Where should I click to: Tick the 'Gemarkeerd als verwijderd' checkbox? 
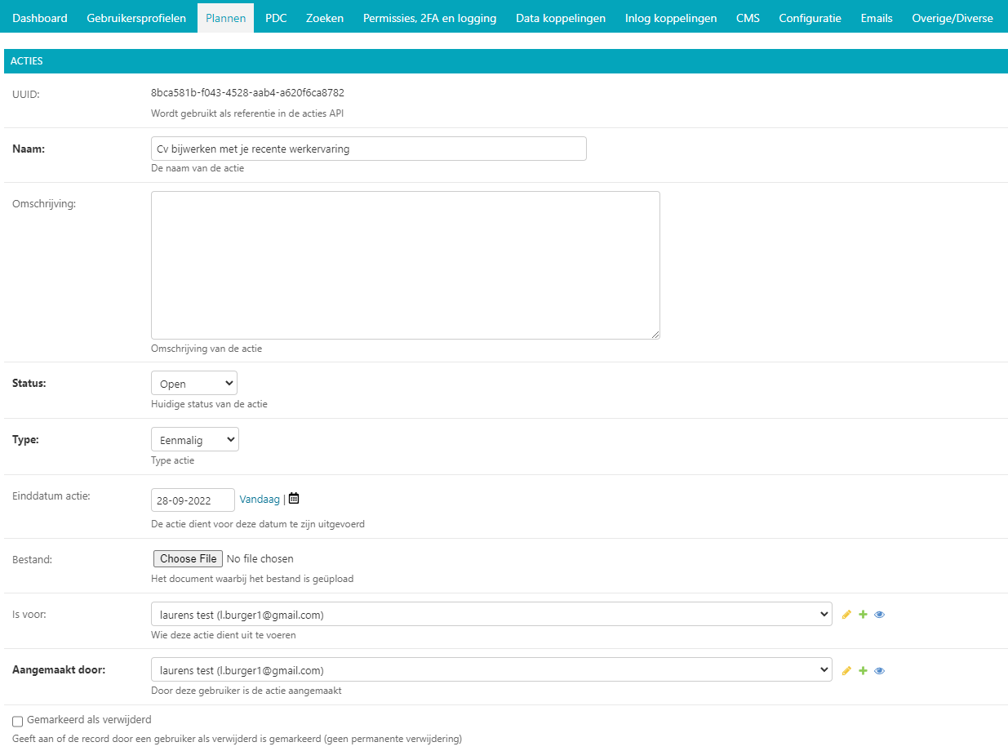coord(18,722)
